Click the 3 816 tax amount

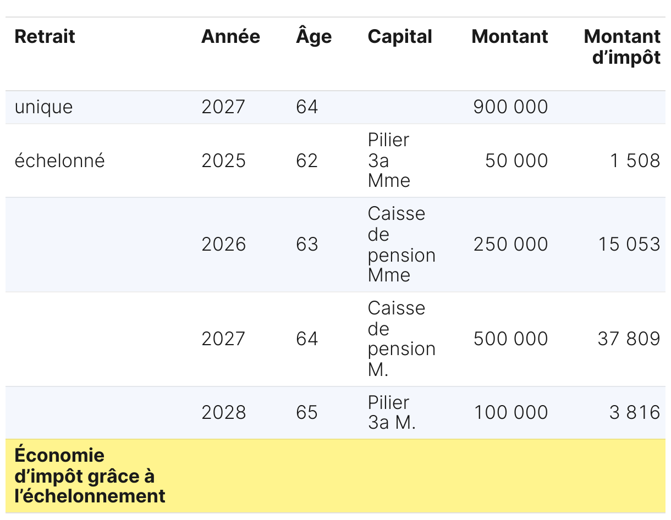click(634, 412)
